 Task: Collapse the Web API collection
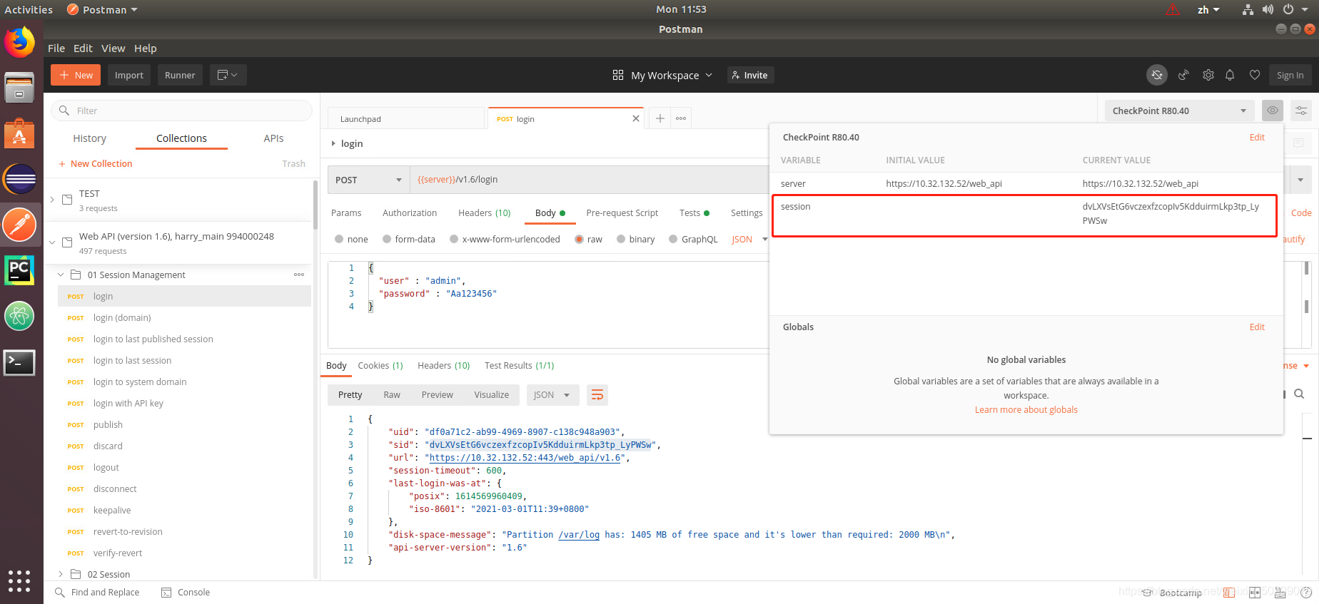52,242
